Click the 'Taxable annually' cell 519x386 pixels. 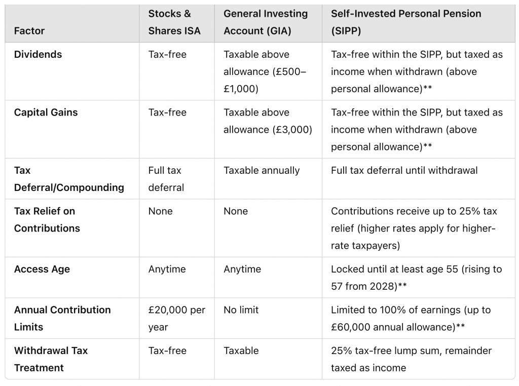pyautogui.click(x=262, y=170)
